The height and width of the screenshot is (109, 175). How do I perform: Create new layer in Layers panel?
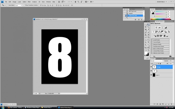169,104
